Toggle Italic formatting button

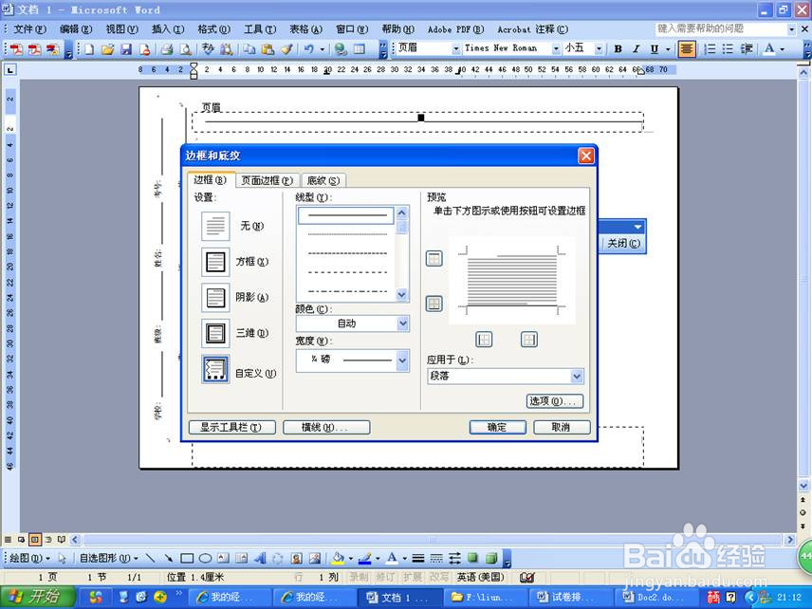pyautogui.click(x=636, y=49)
